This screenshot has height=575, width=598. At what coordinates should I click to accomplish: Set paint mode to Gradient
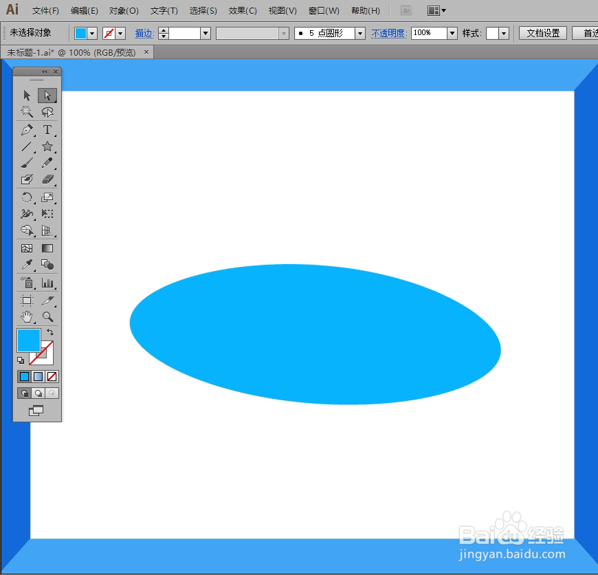coord(38,377)
